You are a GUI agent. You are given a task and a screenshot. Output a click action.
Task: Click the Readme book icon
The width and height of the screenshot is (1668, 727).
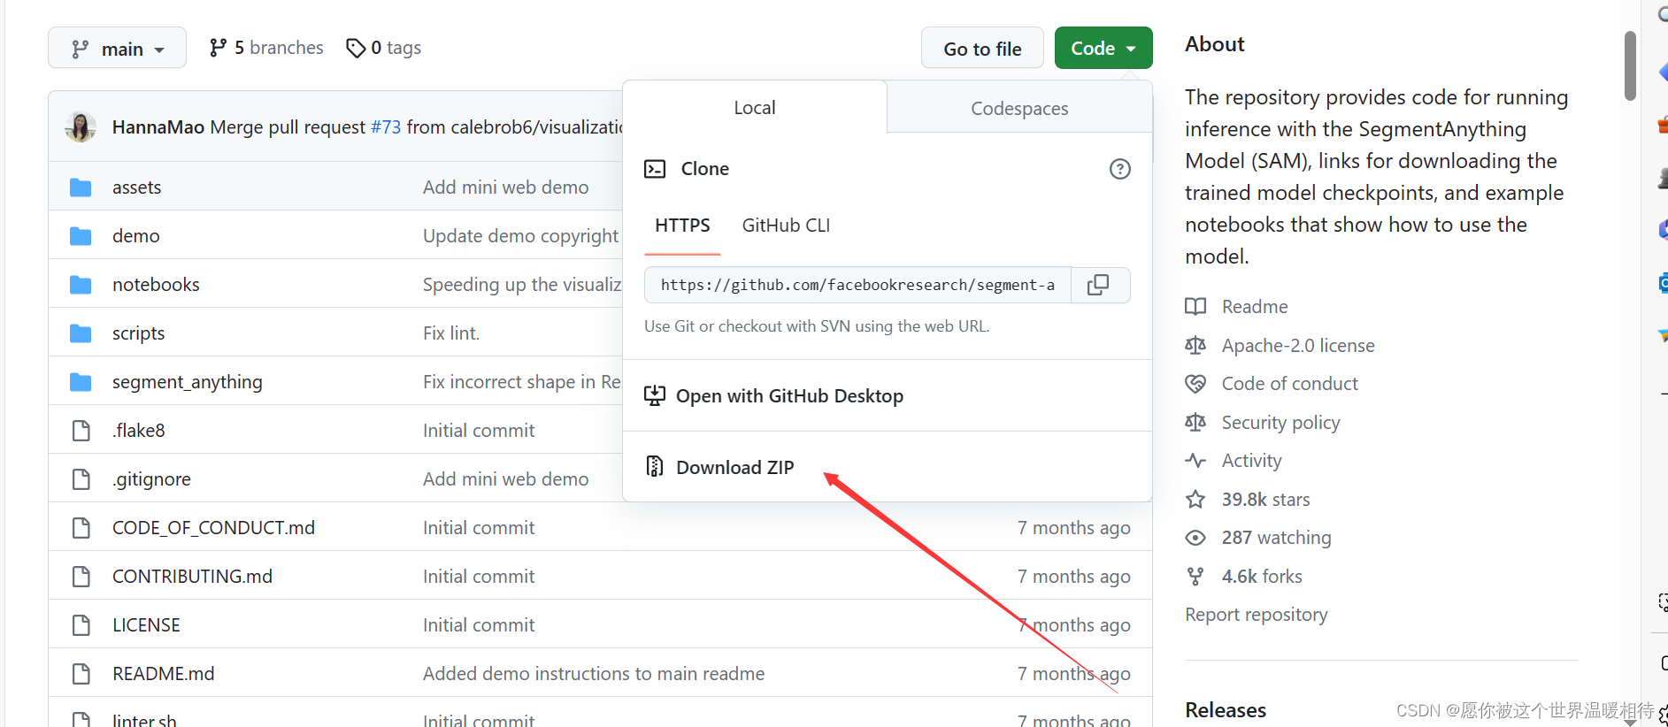[x=1195, y=307]
